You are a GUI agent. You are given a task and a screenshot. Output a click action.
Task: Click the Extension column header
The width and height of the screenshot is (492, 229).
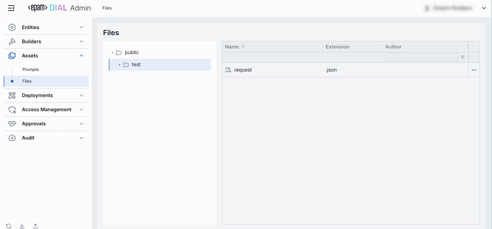[337, 47]
